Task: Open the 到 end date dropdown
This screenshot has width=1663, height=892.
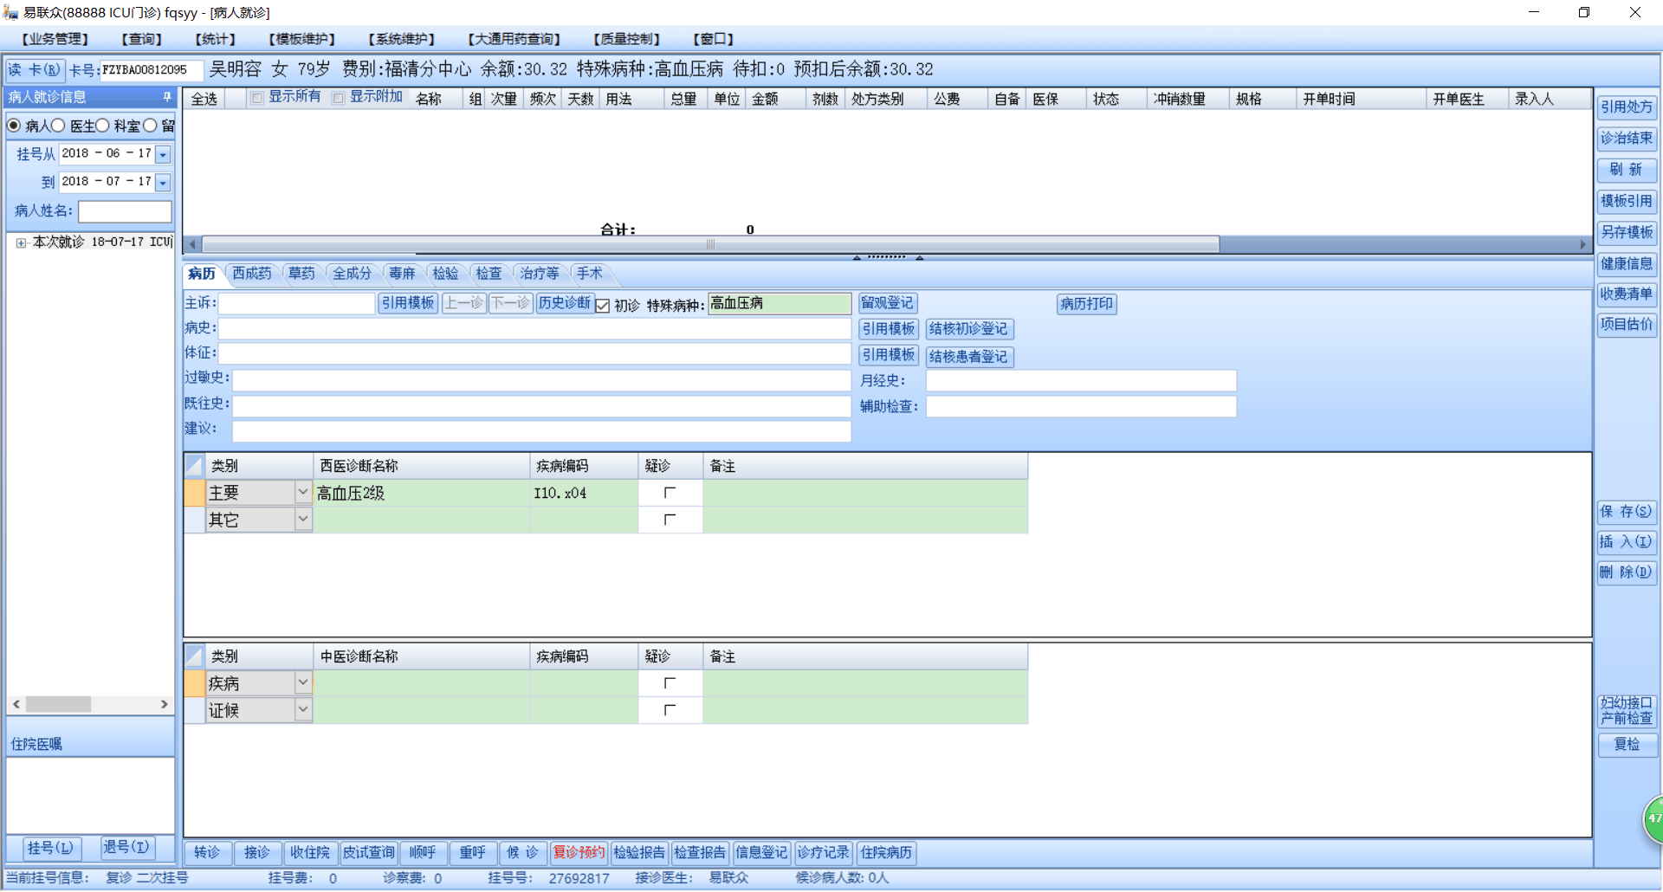Action: point(163,183)
